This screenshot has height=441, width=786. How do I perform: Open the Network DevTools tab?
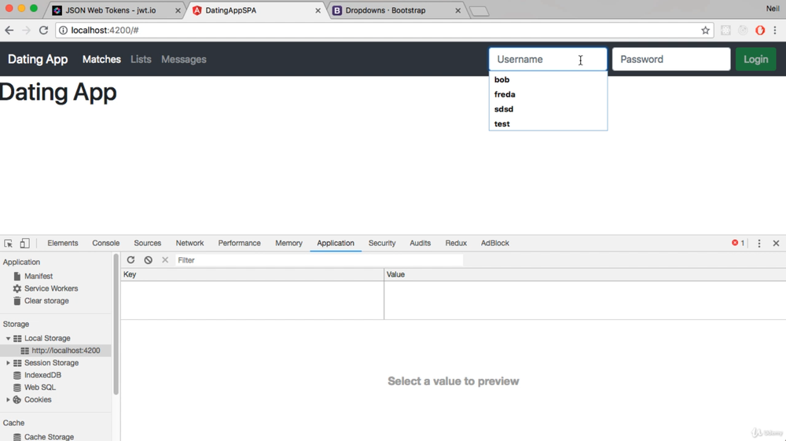(189, 243)
